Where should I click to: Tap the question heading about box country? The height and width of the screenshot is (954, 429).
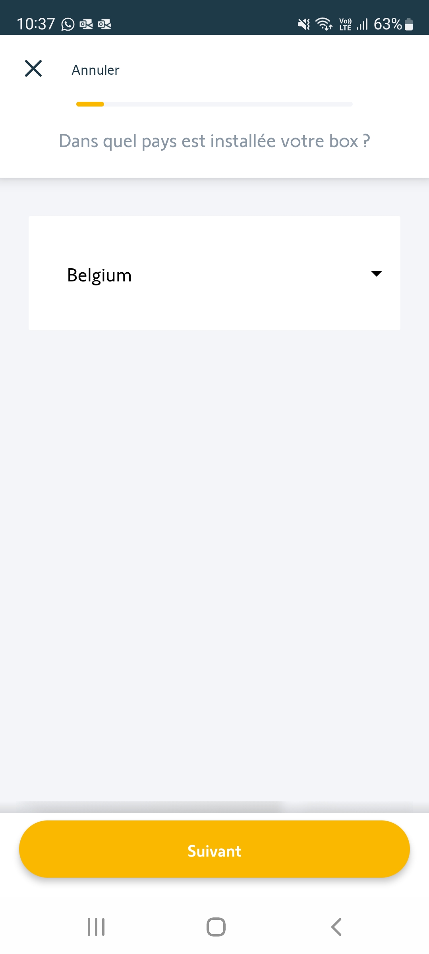(214, 141)
